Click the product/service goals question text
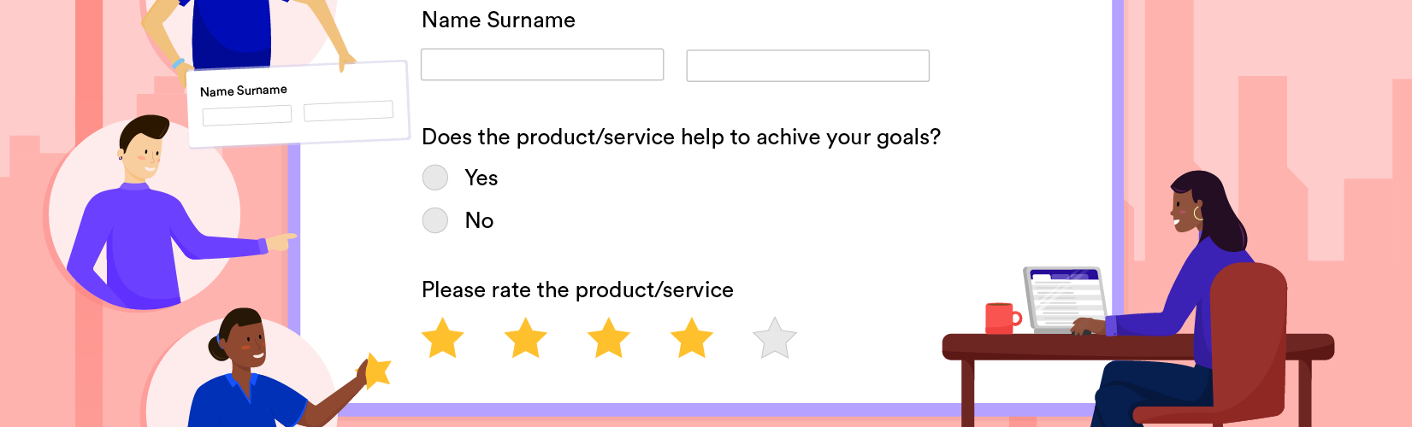1412x427 pixels. point(681,137)
